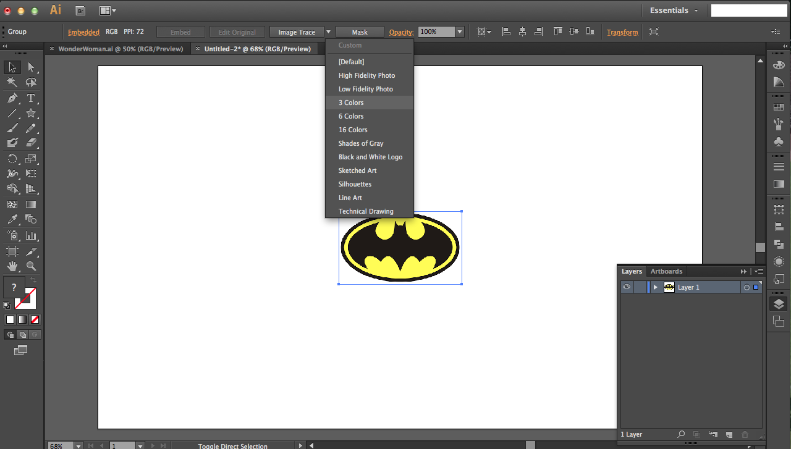Click the Image Trace button

tap(297, 32)
